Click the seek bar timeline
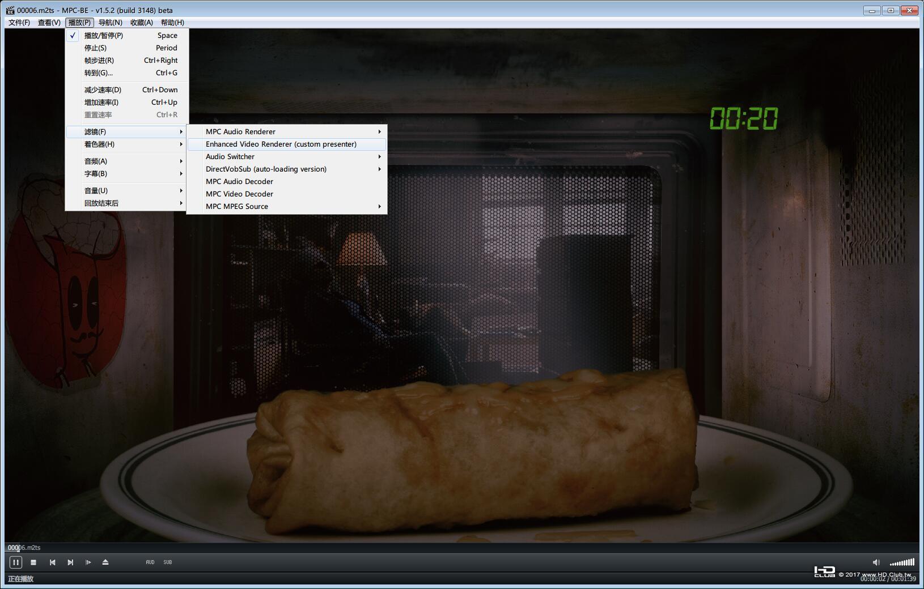This screenshot has width=924, height=589. tap(462, 548)
